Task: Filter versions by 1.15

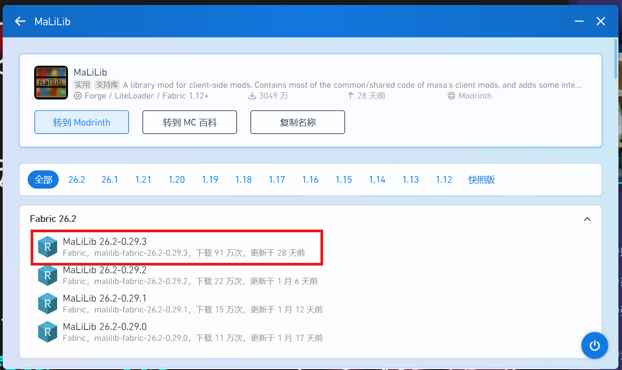Action: (343, 180)
